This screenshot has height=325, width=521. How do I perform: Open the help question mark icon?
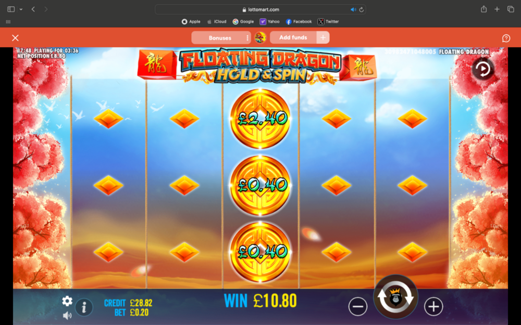[x=506, y=38]
